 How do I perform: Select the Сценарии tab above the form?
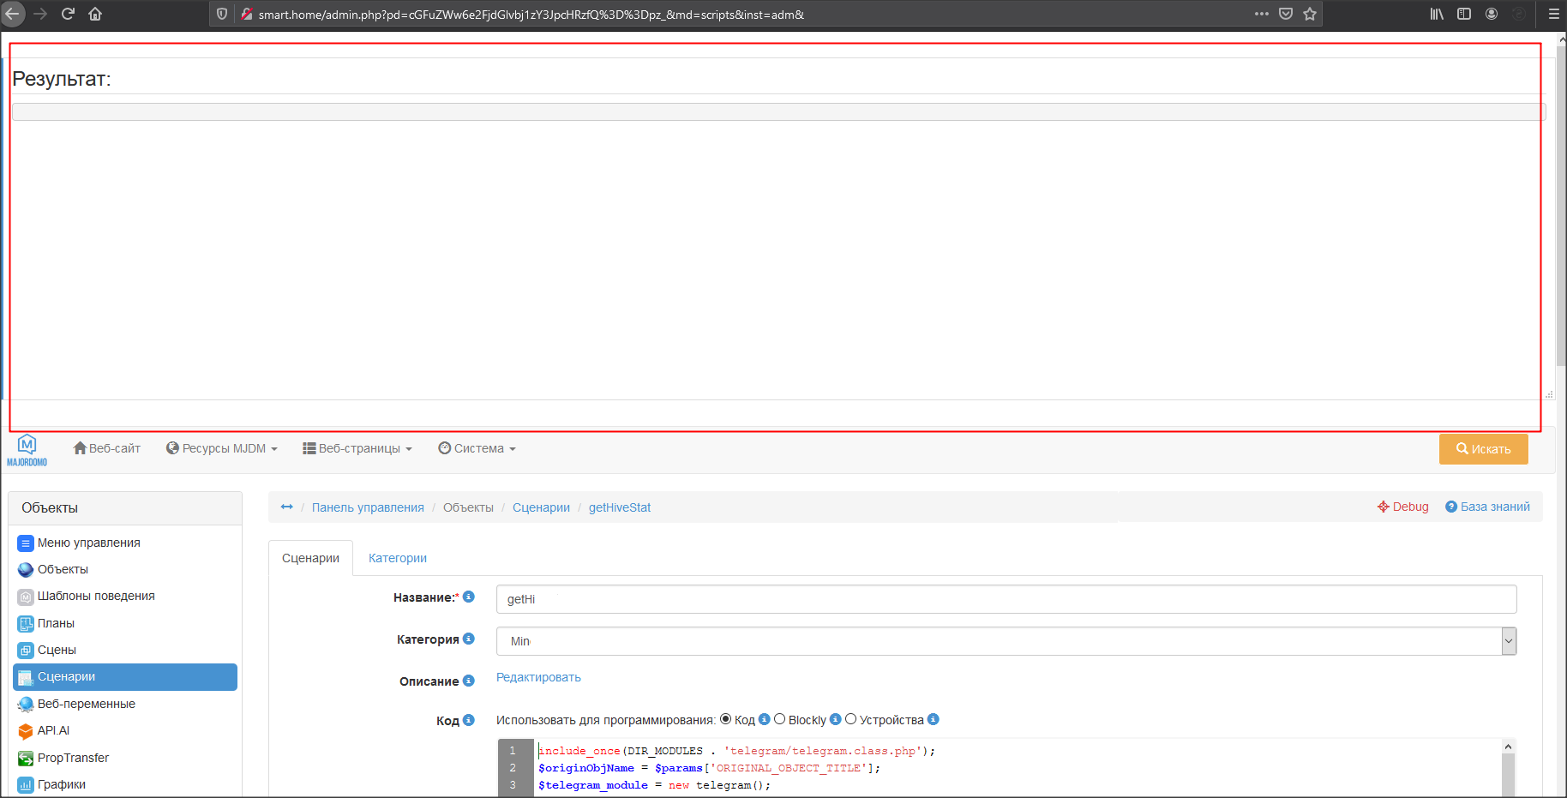[x=311, y=558]
